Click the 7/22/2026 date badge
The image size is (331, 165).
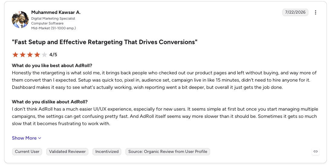tap(295, 12)
